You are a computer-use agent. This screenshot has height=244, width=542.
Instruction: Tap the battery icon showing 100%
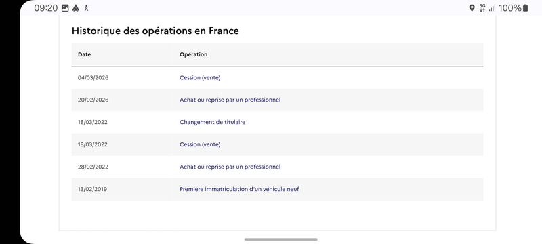[526, 8]
